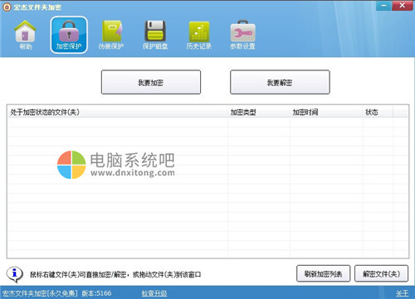Screen dimensions: 415x299
Task: Sort by 状态 column header
Action: coord(378,112)
